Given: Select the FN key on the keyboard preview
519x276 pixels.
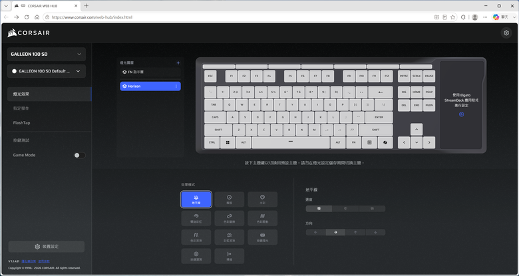Looking at the screenshot, I should (353, 142).
